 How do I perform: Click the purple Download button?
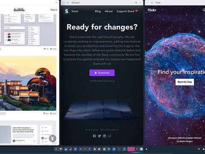(x=102, y=73)
